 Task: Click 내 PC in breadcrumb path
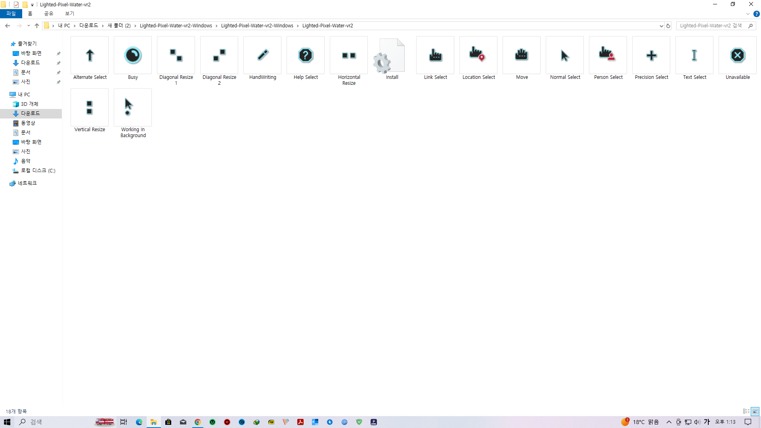tap(64, 26)
